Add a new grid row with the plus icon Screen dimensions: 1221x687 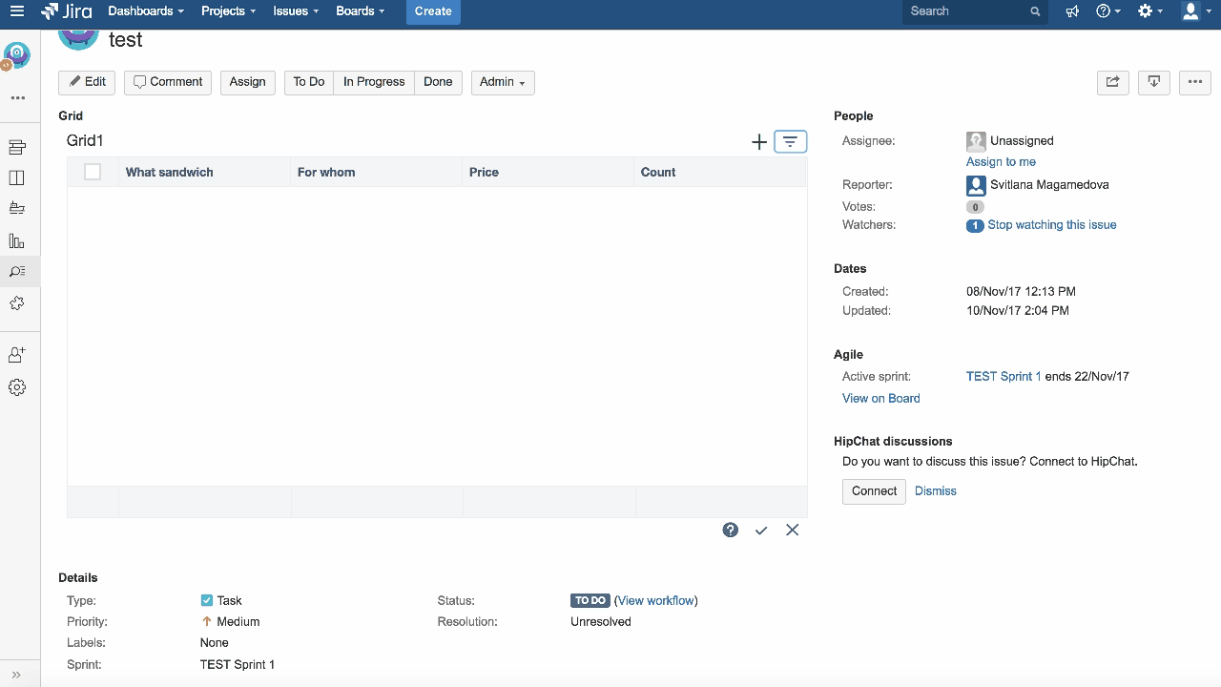(x=758, y=141)
